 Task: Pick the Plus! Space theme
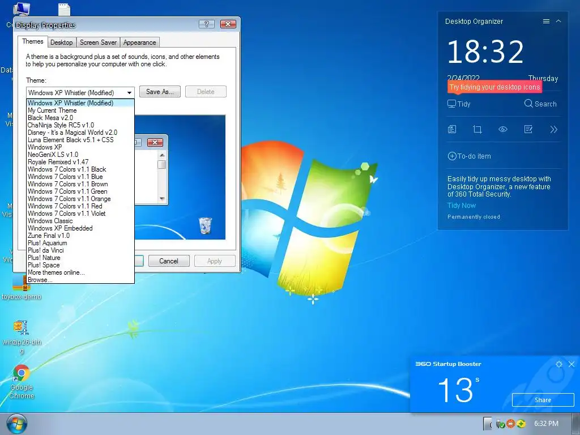tap(80, 265)
